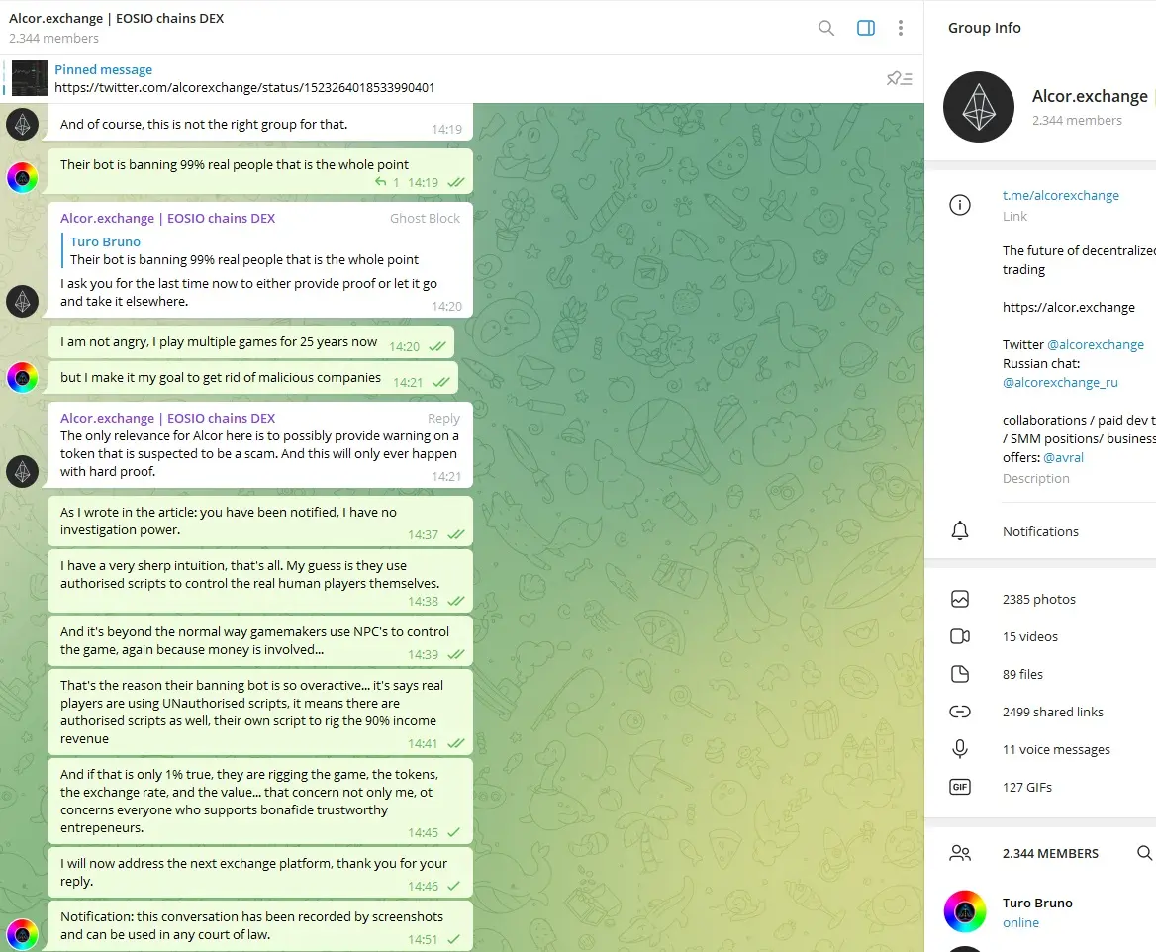1156x952 pixels.
Task: Show 2385 photos
Action: 1039,599
